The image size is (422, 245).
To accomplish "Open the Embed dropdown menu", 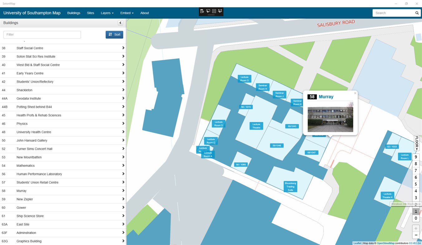I will tap(127, 13).
